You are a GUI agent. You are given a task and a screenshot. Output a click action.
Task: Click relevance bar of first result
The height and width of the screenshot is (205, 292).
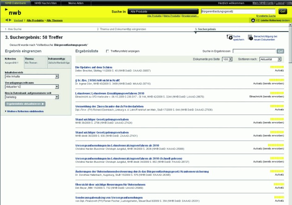277,67
